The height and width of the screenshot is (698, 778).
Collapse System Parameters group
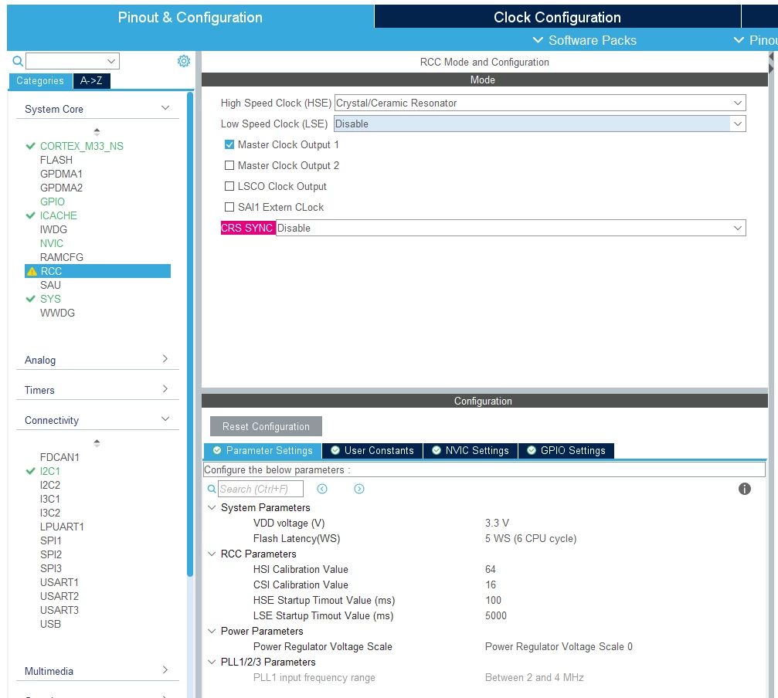(212, 507)
